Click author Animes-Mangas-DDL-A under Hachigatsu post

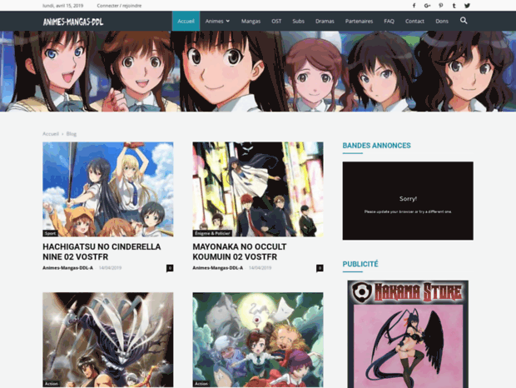click(x=67, y=268)
